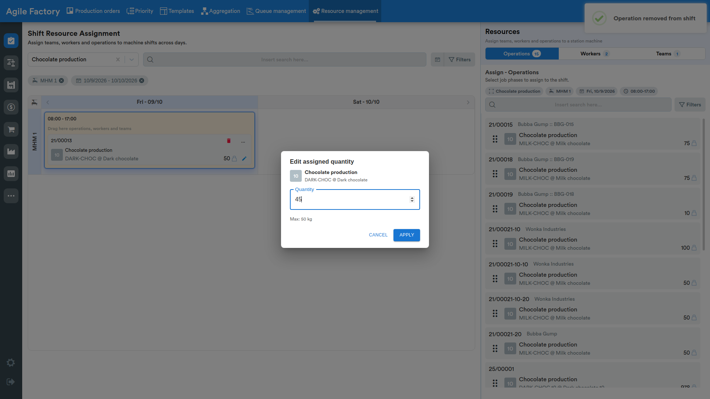Open Filters in the Resources panel

coord(690,105)
